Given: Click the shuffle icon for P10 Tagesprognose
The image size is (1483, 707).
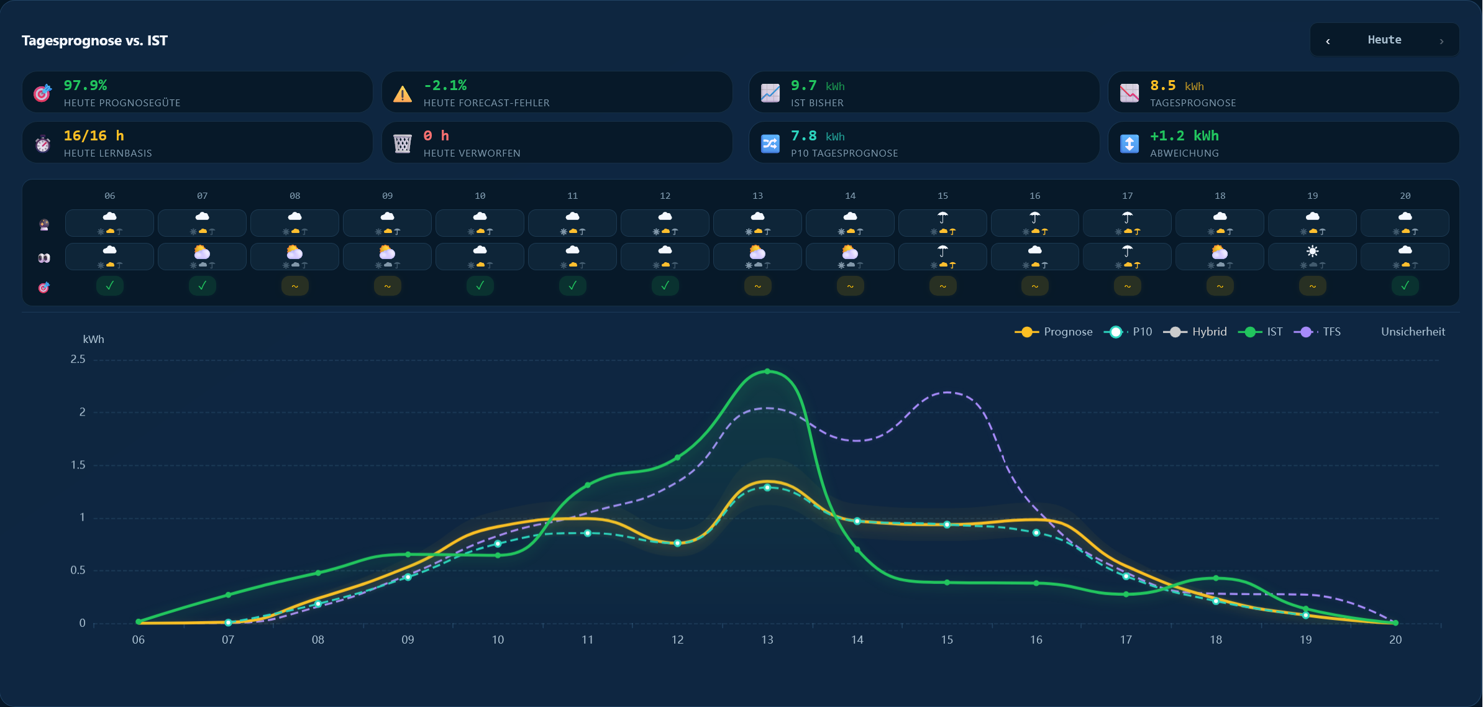Looking at the screenshot, I should 770,144.
